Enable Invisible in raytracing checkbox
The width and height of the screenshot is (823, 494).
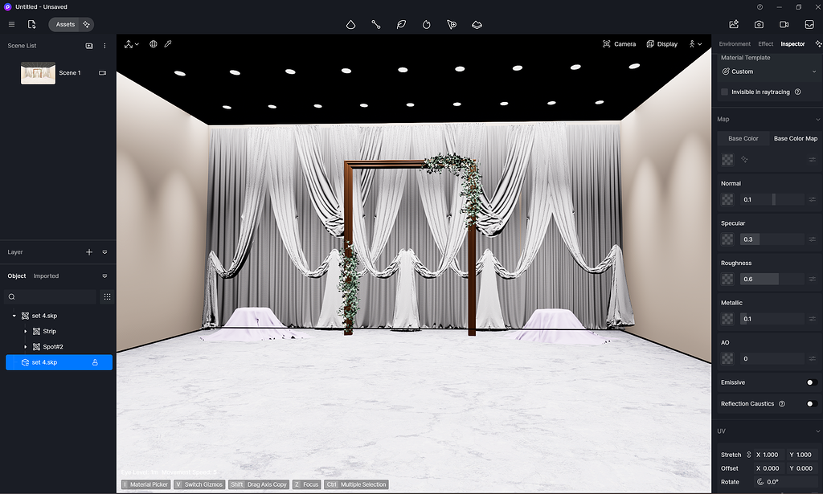point(724,92)
